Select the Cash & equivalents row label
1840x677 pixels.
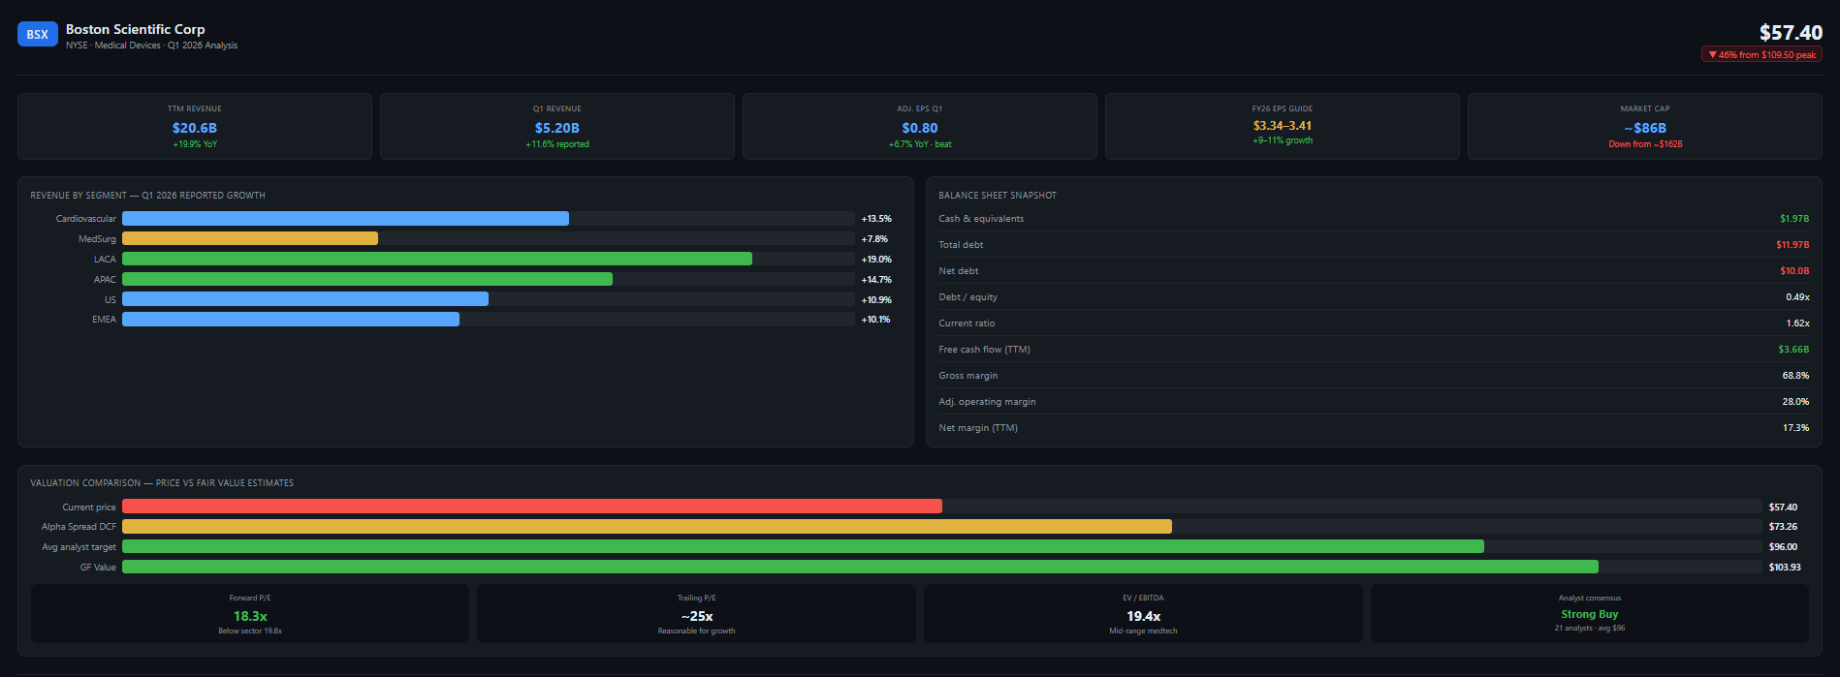981,219
